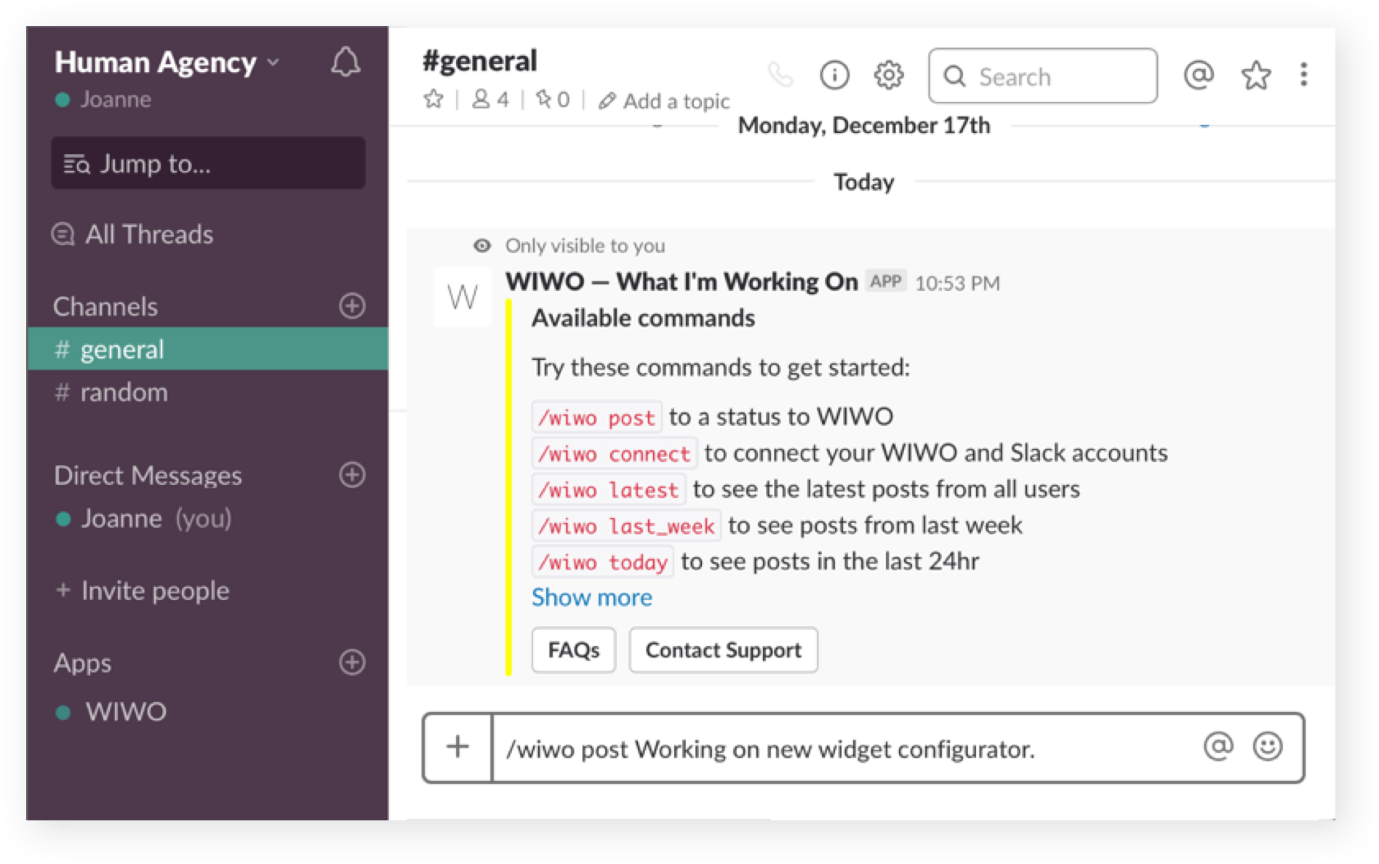Open the emoji picker smiley icon

point(1267,746)
